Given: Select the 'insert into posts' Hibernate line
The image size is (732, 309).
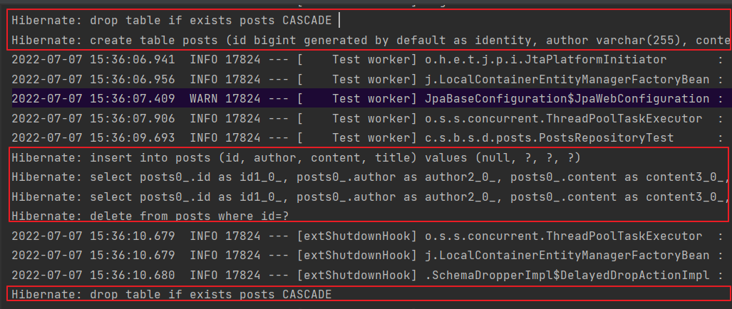Looking at the screenshot, I should tap(296, 159).
